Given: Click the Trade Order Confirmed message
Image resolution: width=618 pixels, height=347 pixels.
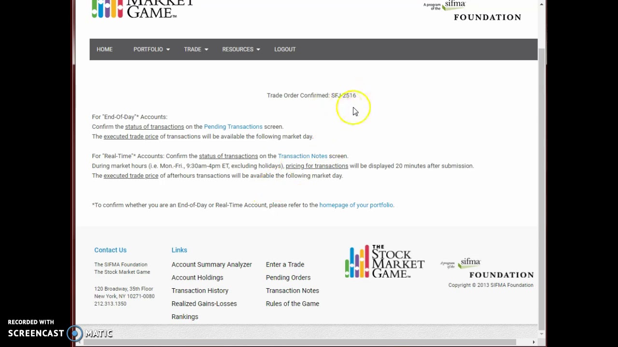Looking at the screenshot, I should [311, 95].
